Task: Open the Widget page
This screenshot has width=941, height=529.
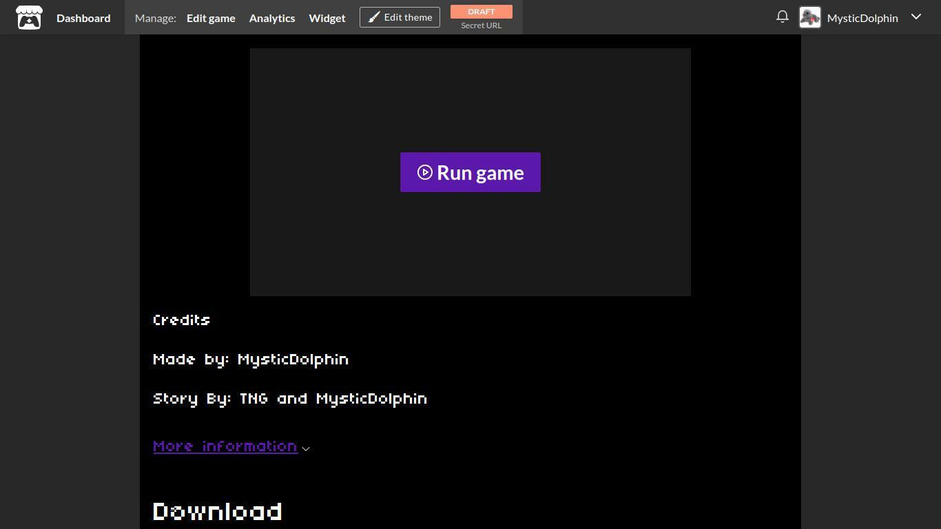Action: [327, 18]
